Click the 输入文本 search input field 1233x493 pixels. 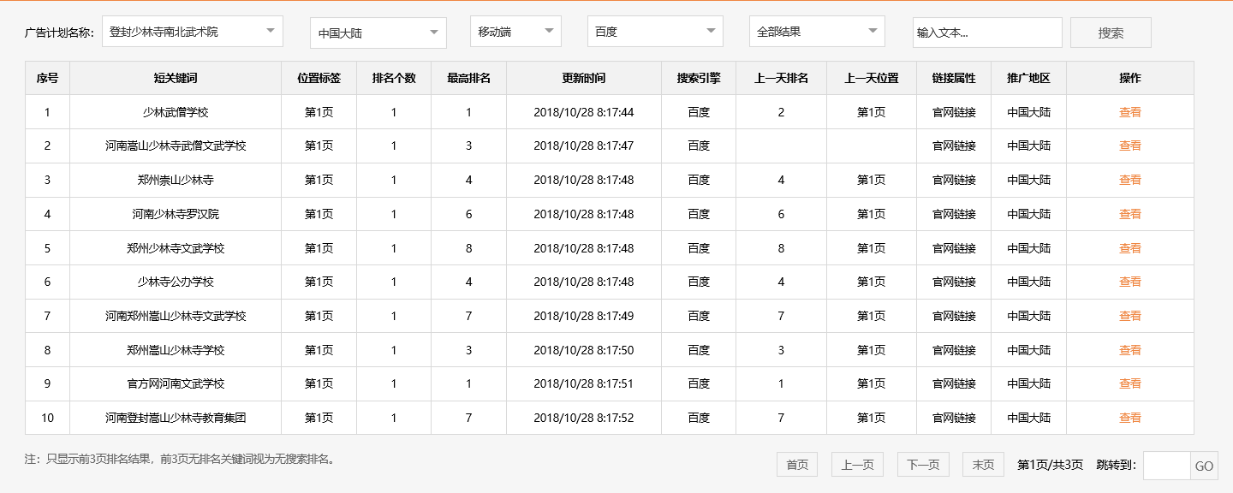pyautogui.click(x=986, y=33)
